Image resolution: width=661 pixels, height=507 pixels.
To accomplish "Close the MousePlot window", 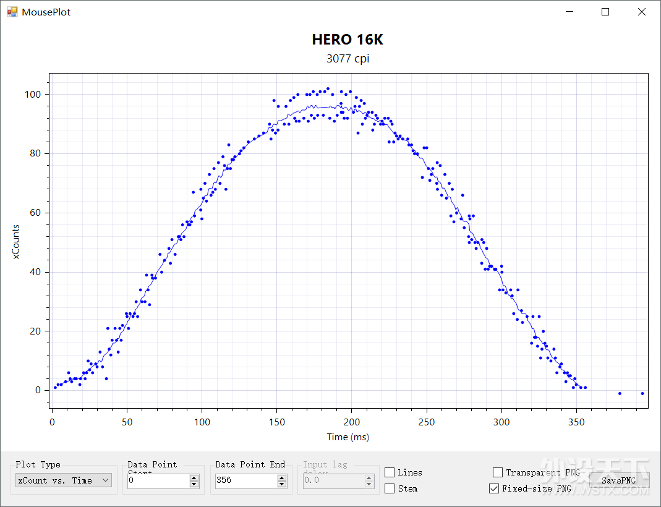I will (642, 12).
